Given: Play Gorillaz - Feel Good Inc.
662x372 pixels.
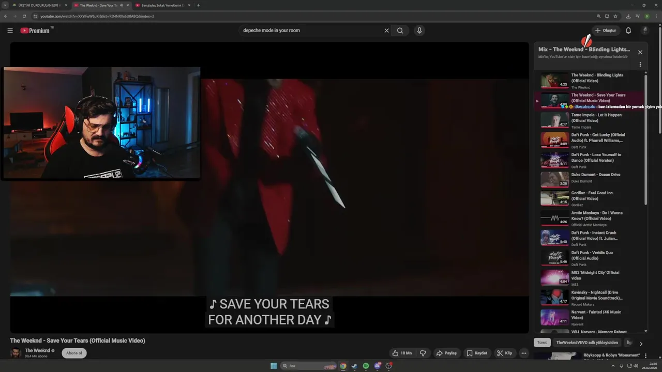Looking at the screenshot, I should [x=589, y=199].
